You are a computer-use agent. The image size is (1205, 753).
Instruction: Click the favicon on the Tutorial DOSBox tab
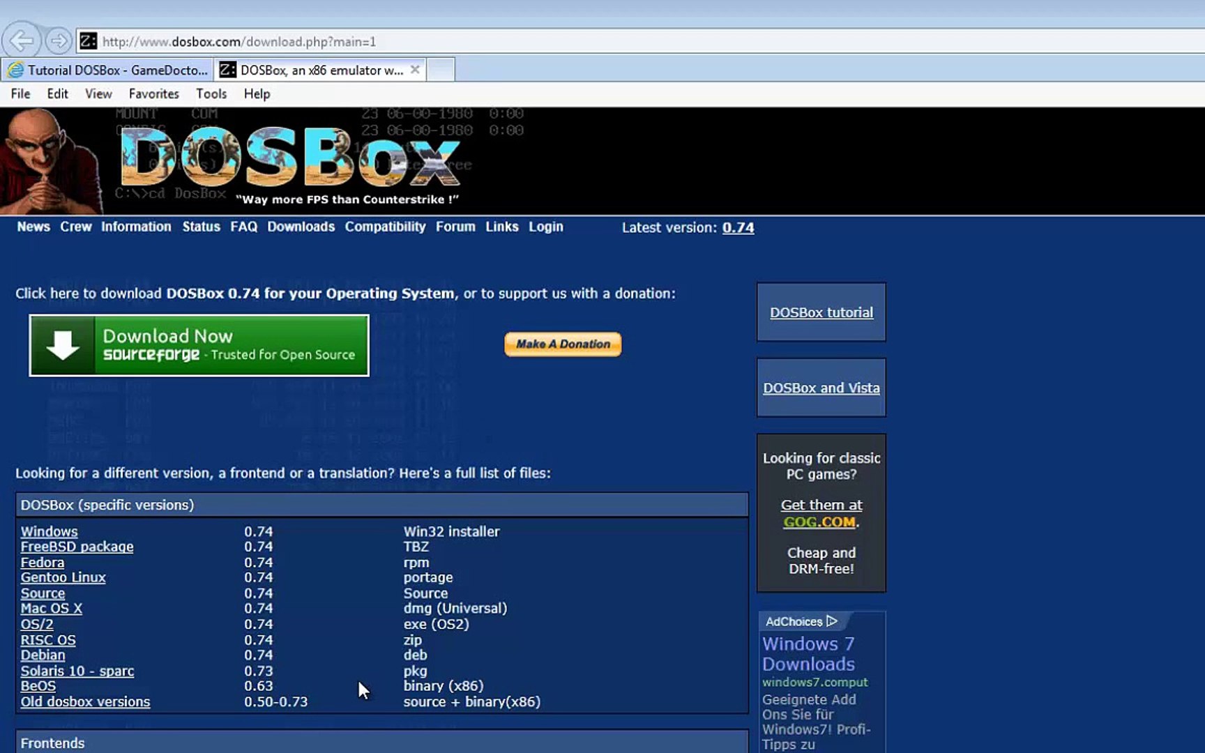pyautogui.click(x=15, y=69)
